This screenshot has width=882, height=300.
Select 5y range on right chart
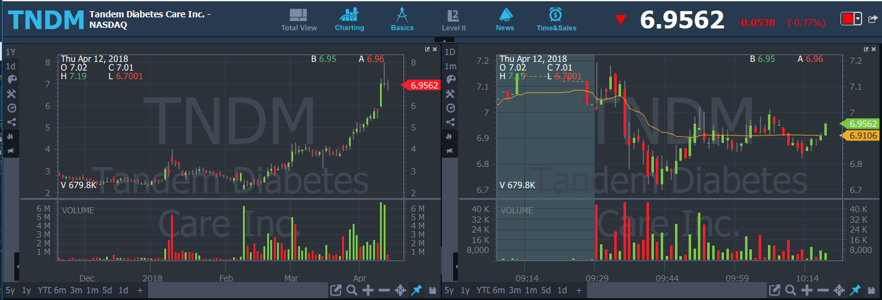tap(449, 290)
